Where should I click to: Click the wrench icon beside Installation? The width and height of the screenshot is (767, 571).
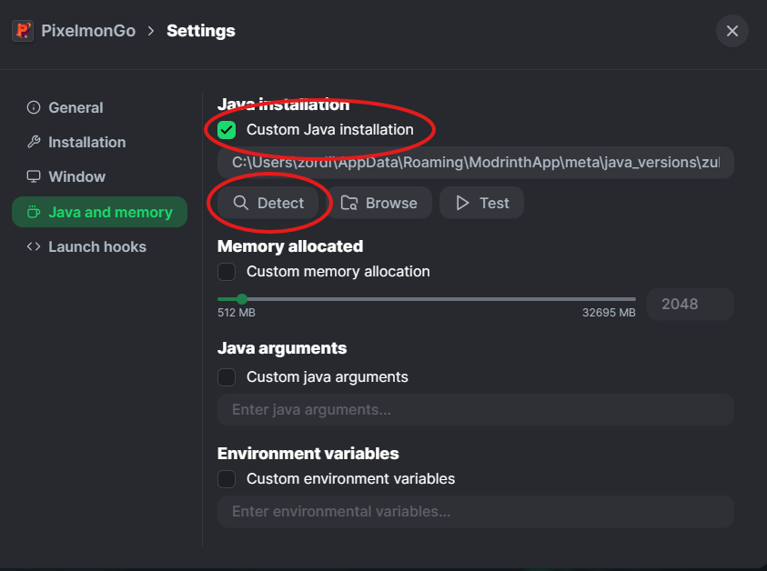pyautogui.click(x=34, y=142)
